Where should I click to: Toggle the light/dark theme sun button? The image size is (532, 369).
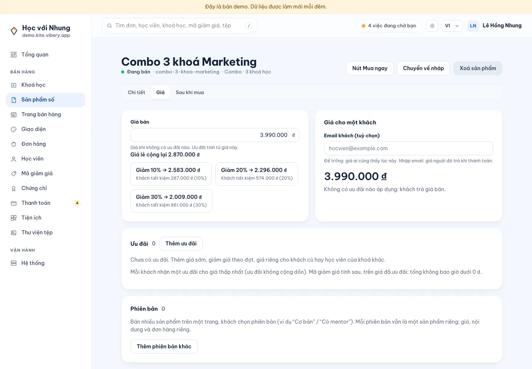point(432,26)
